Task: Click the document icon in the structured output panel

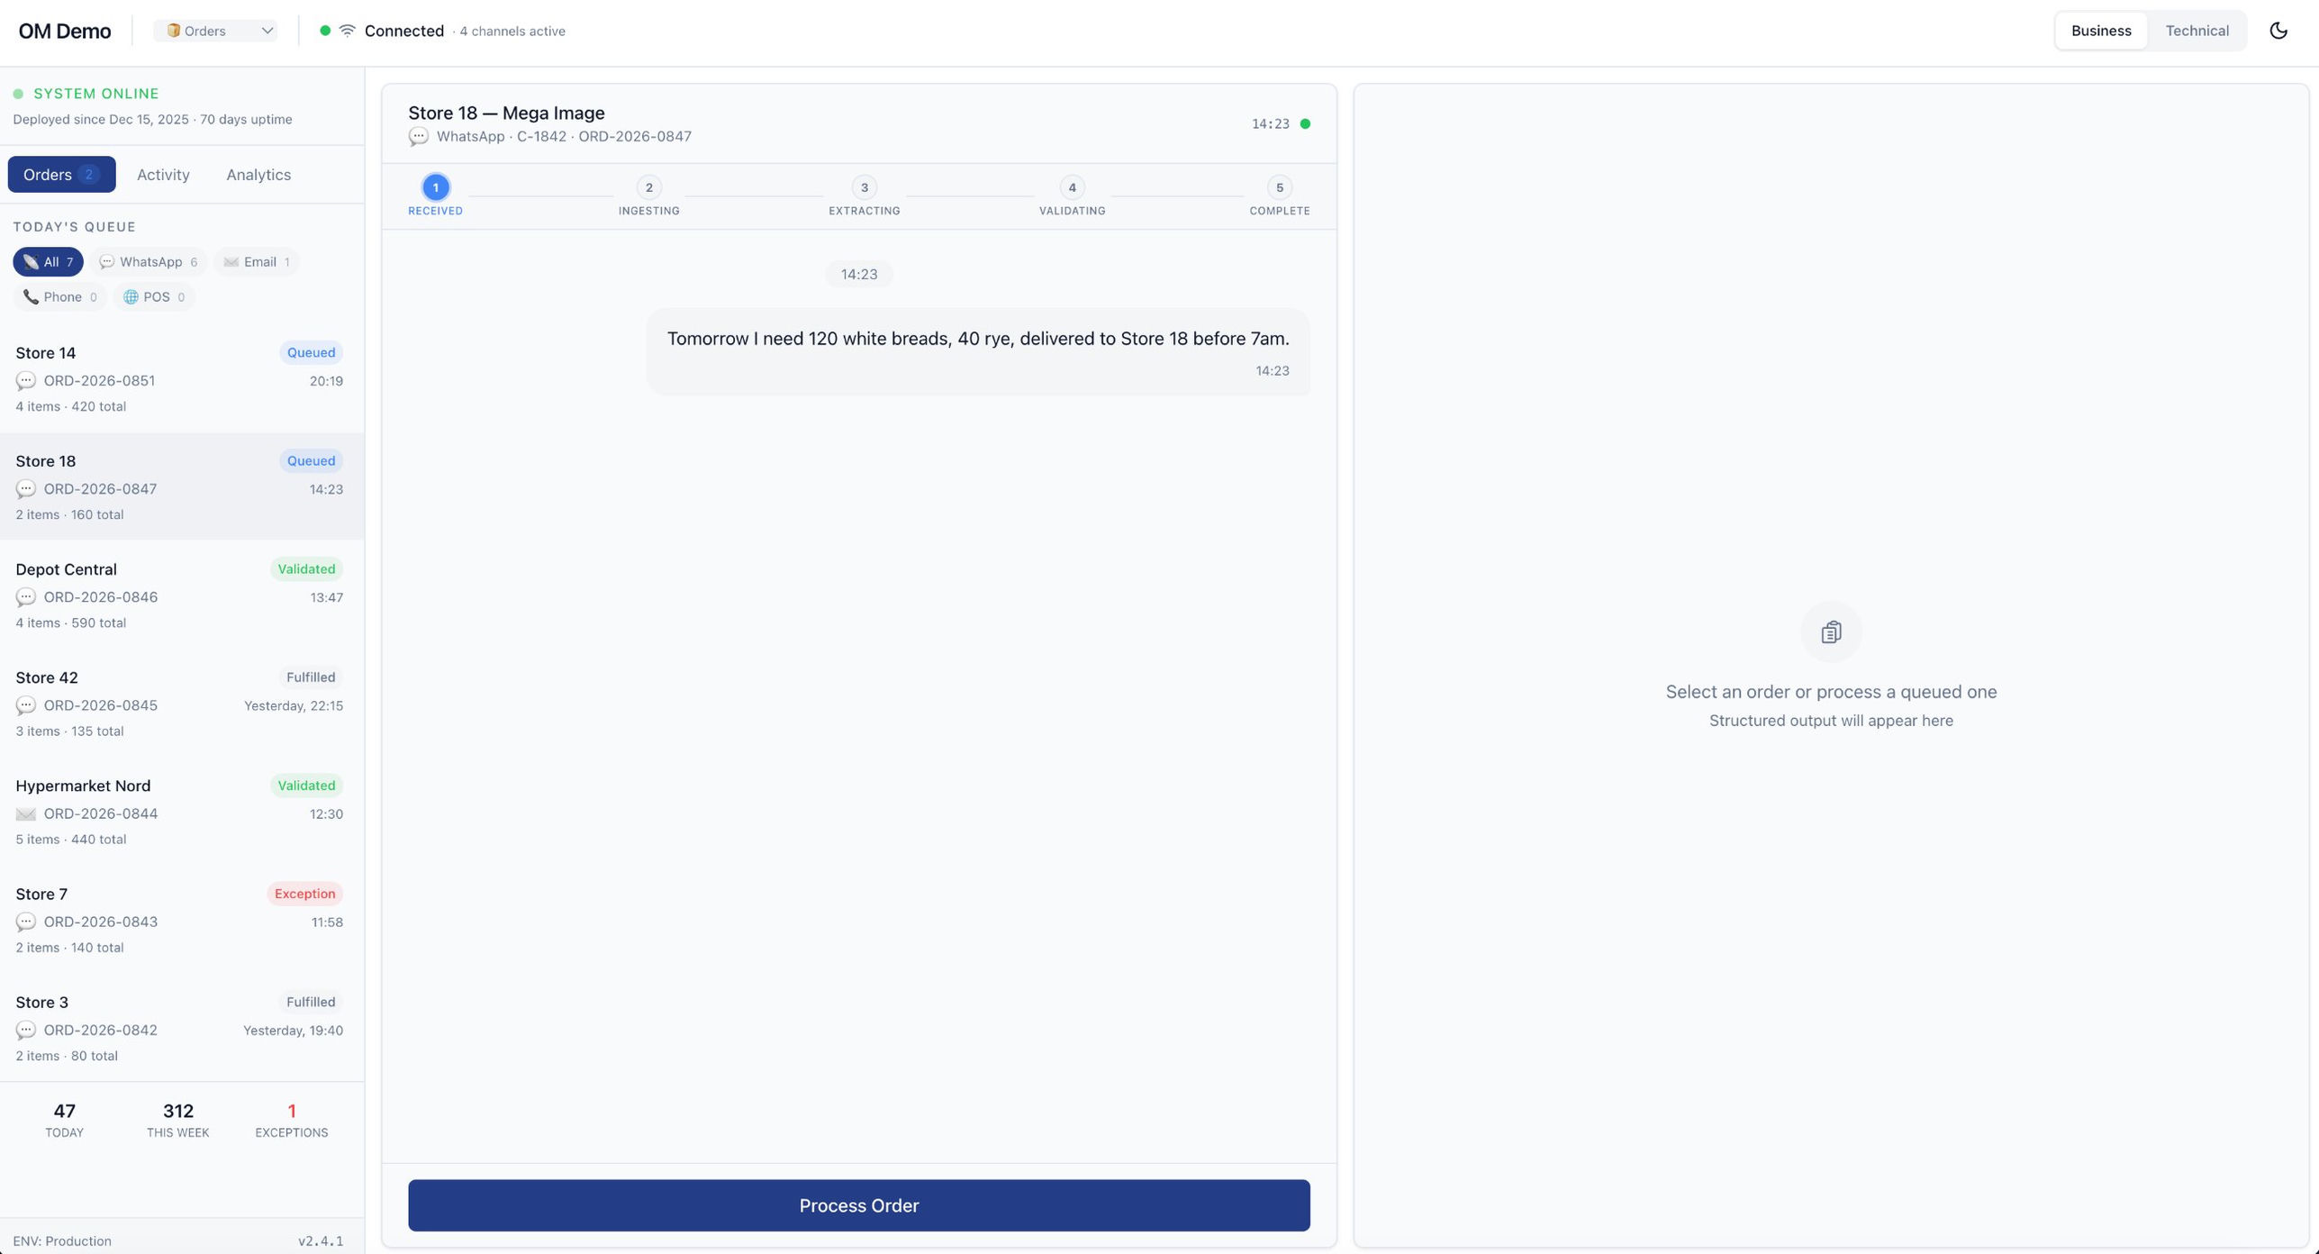Action: point(1831,631)
